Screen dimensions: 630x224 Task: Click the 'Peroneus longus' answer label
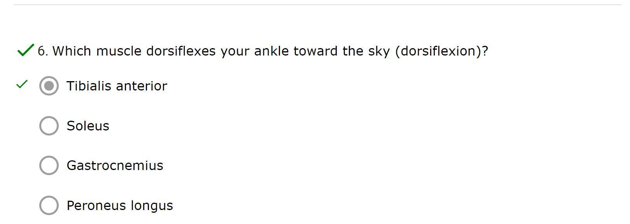(120, 205)
